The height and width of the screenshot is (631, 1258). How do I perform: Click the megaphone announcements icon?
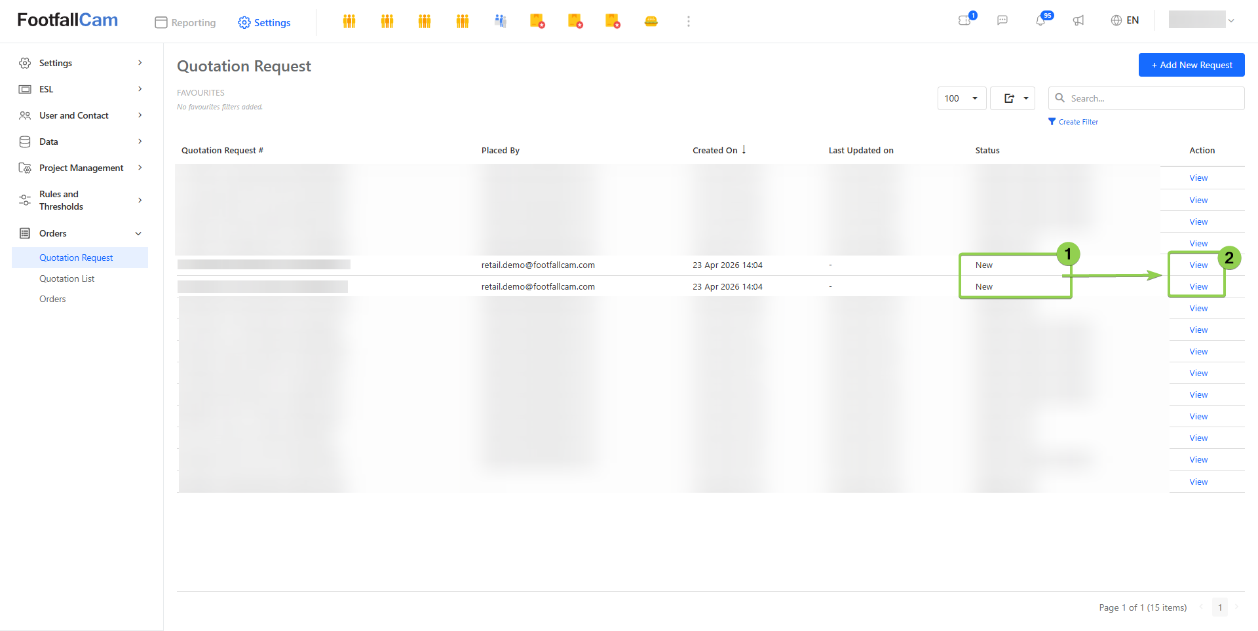1078,20
